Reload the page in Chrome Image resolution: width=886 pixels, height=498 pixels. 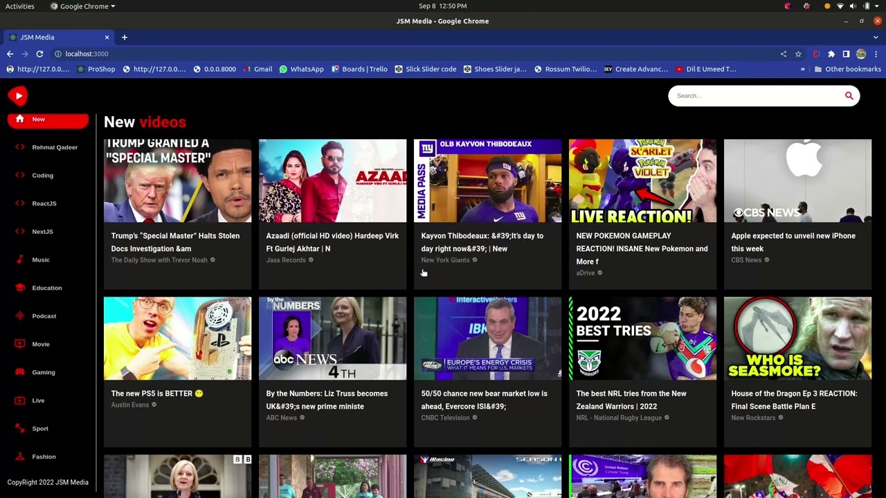tap(39, 54)
